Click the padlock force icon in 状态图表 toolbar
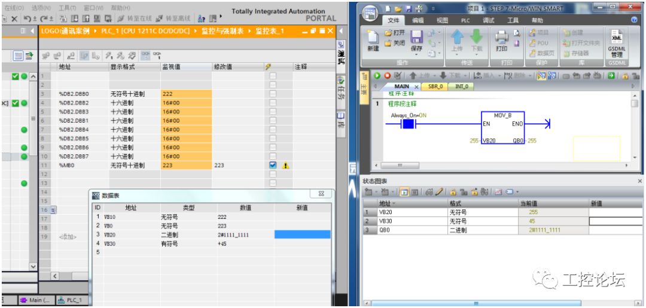 [x=452, y=193]
